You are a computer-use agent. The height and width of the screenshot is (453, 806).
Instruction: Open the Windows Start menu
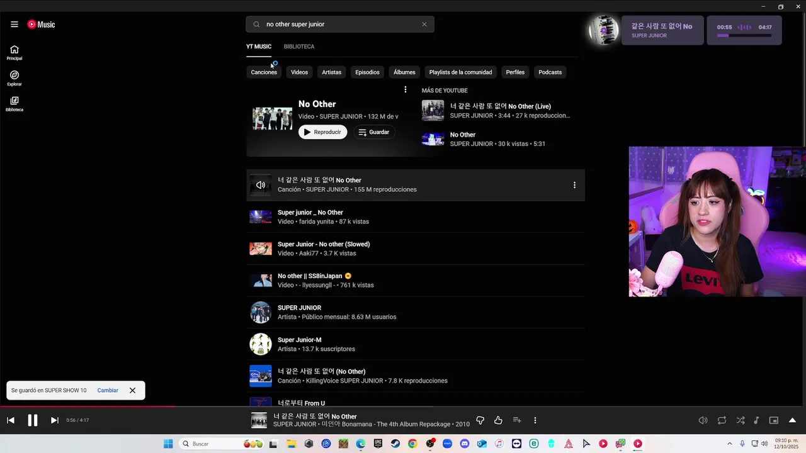coord(168,444)
